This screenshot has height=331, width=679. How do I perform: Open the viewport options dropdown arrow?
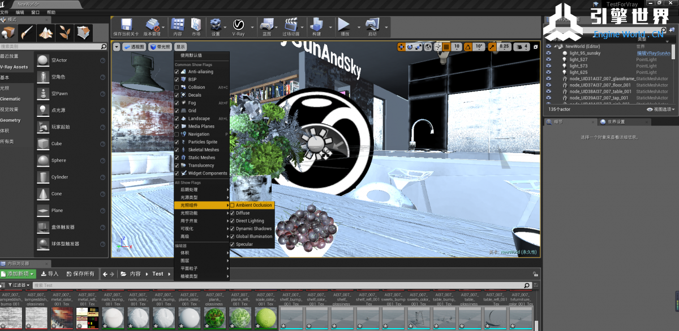[117, 47]
